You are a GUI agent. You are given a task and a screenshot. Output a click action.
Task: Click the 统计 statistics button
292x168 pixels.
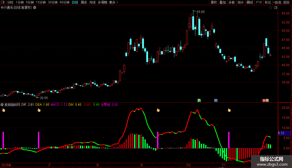click(x=241, y=2)
